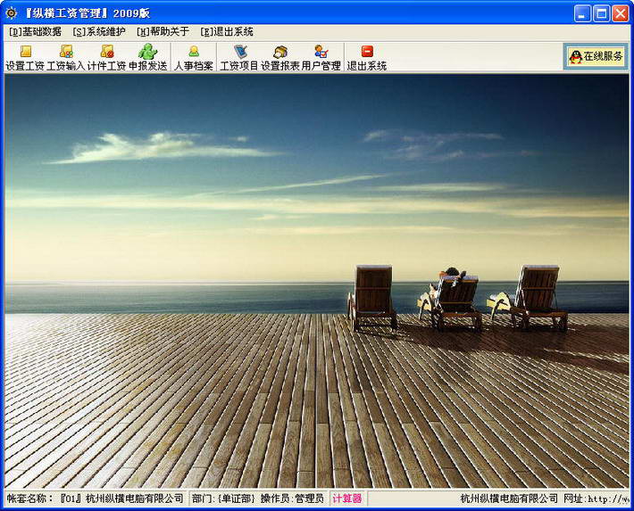Open the 设置报表 report setup
Image resolution: width=634 pixels, height=511 pixels.
click(280, 58)
